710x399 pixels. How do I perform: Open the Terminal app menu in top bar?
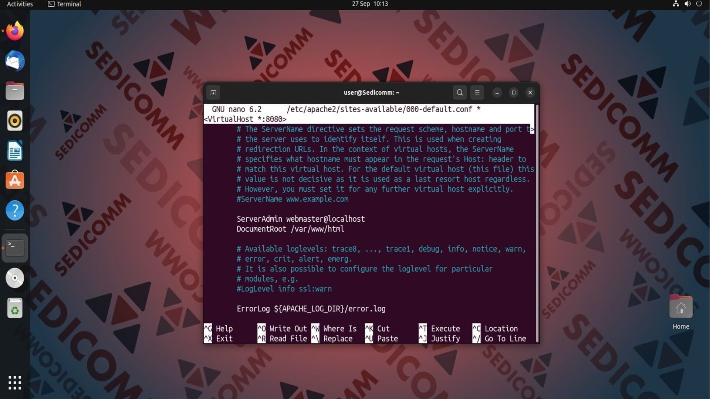pos(64,4)
